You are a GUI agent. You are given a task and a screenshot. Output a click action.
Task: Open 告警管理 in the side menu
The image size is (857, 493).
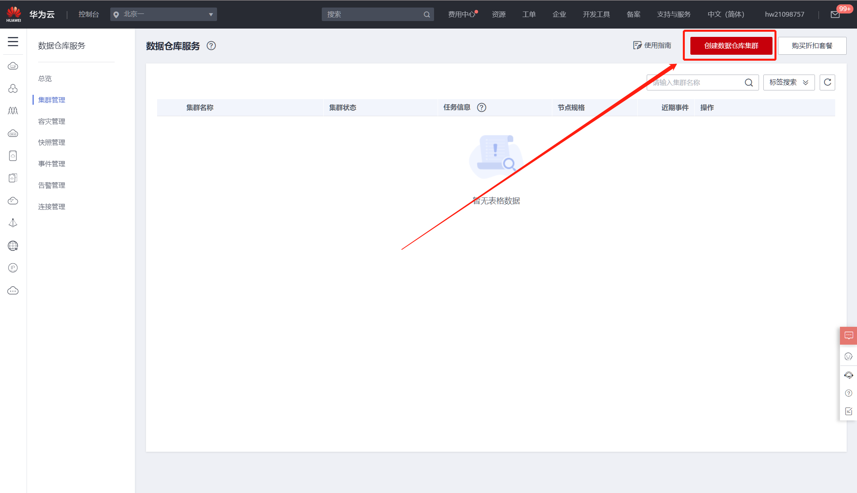click(52, 185)
